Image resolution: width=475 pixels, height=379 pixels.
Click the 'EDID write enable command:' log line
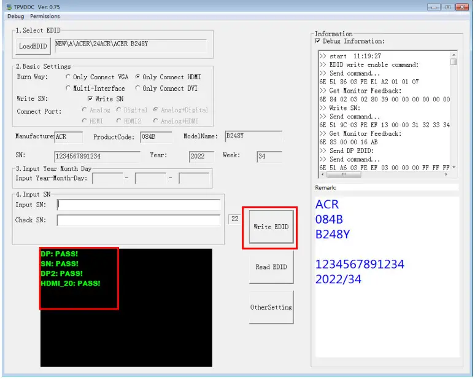tap(369, 65)
